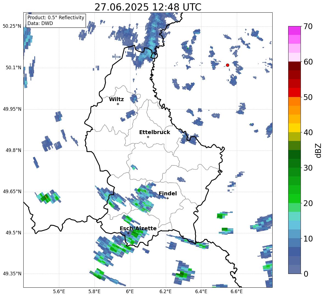Click the Findel city label
This screenshot has height=297, width=325.
point(168,193)
